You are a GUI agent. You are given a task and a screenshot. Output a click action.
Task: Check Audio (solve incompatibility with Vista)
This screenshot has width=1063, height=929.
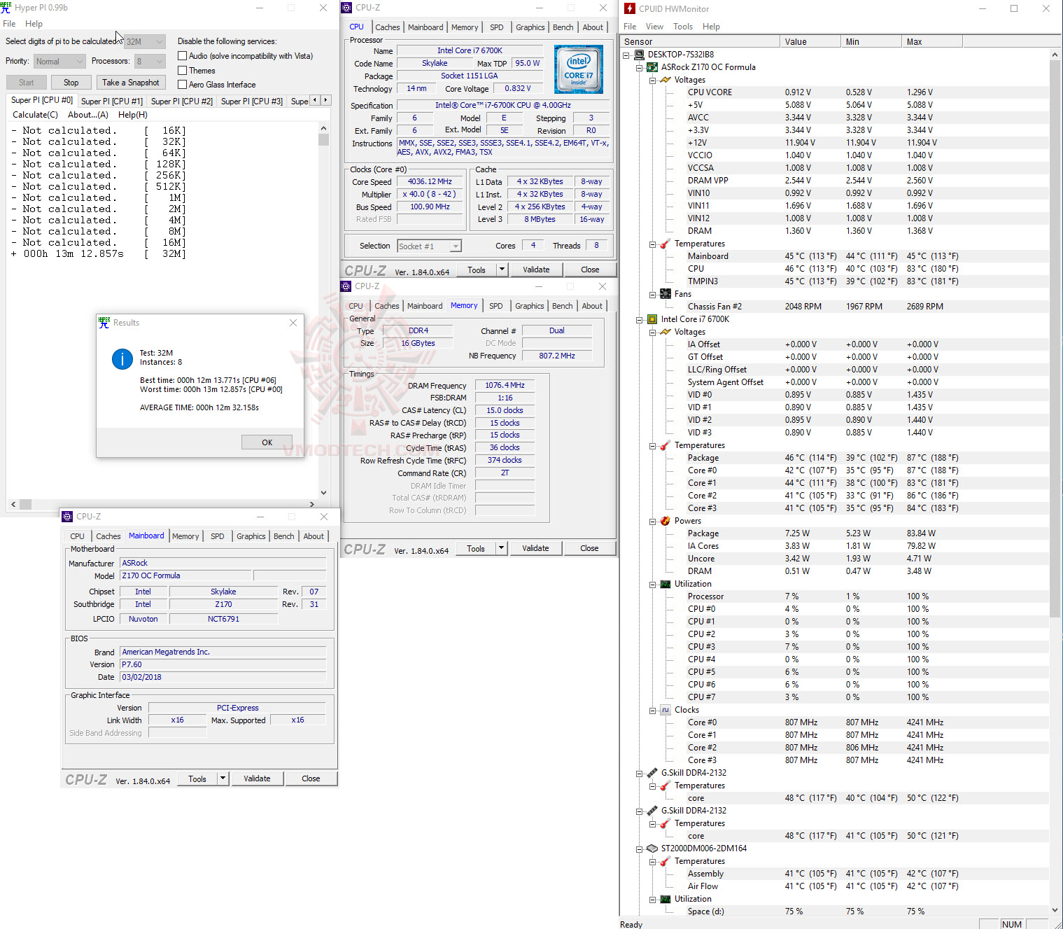pos(182,55)
